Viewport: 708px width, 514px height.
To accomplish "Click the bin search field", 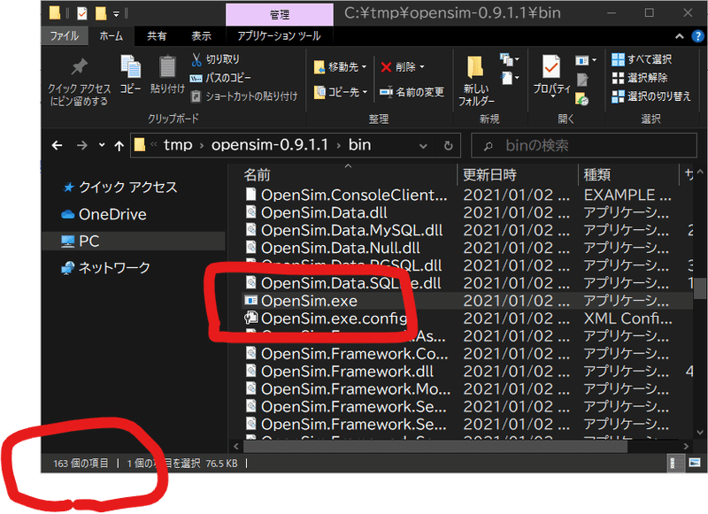I will click(584, 146).
